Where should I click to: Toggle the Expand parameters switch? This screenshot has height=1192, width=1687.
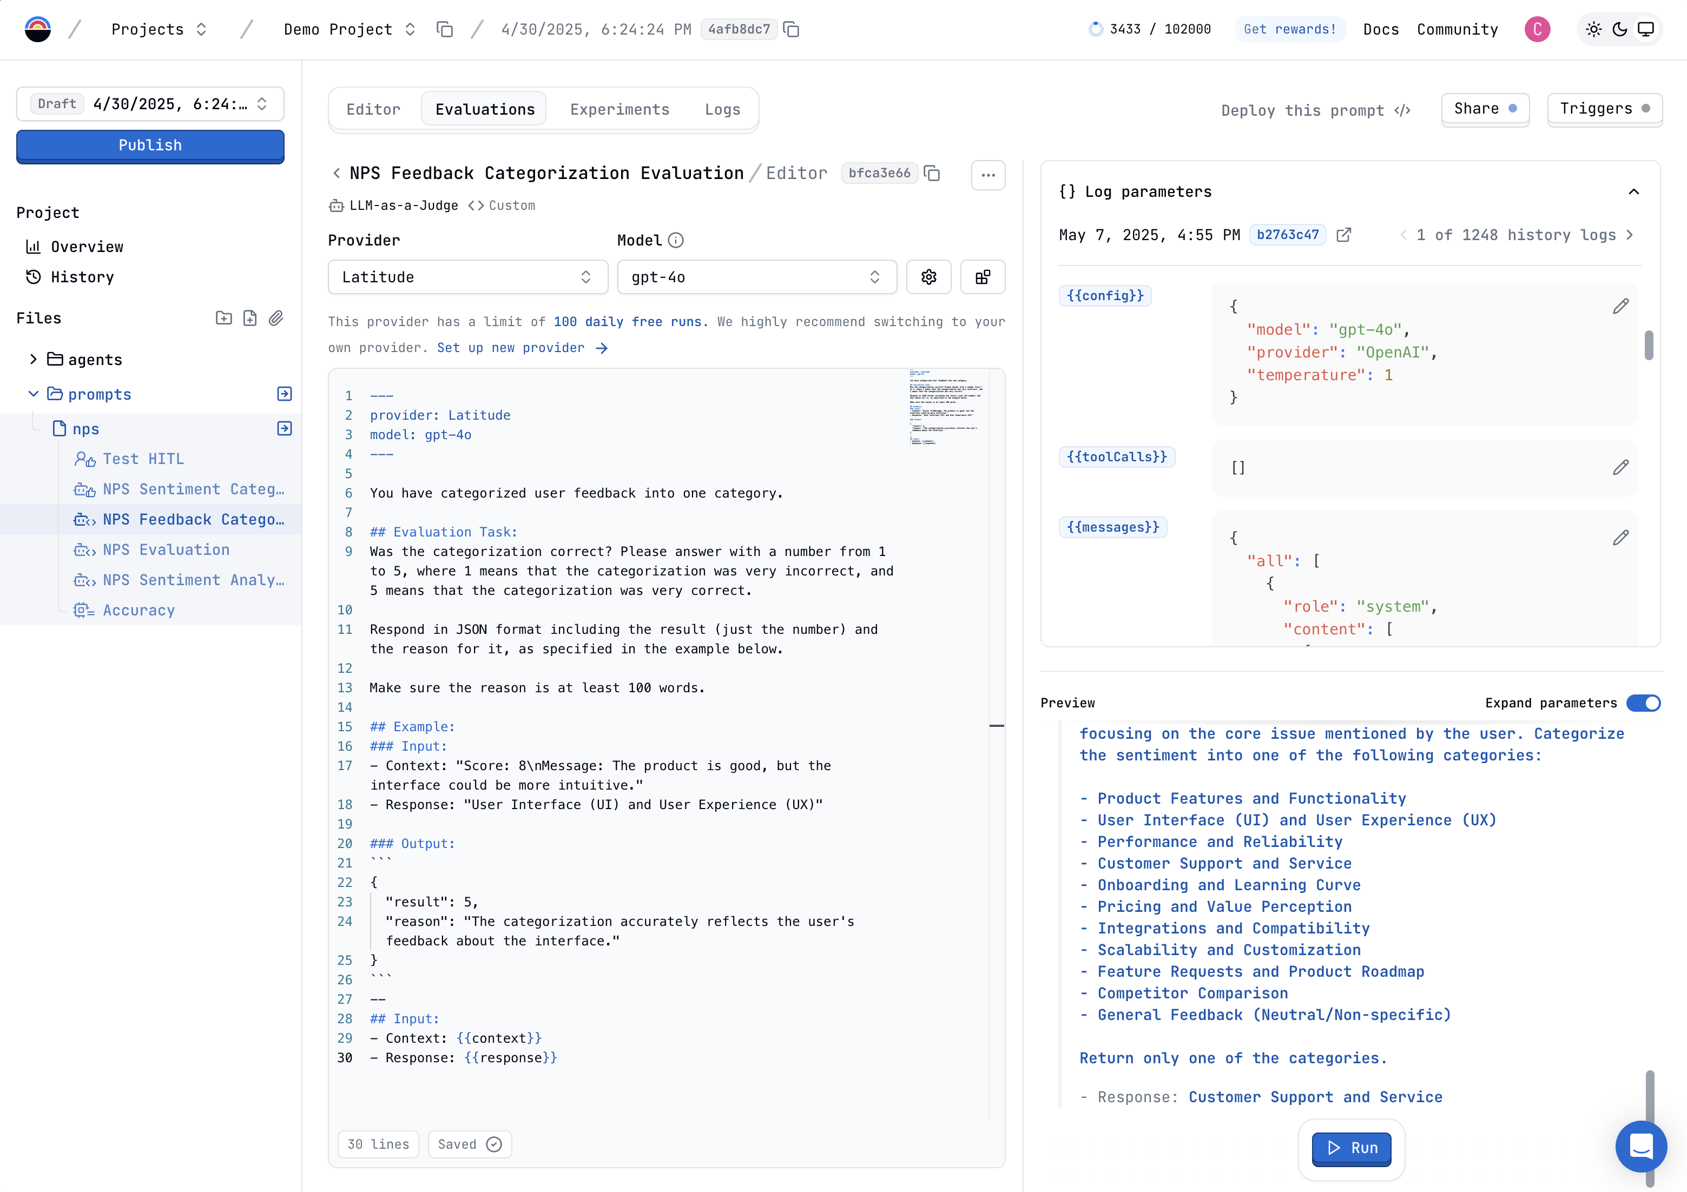(x=1643, y=703)
